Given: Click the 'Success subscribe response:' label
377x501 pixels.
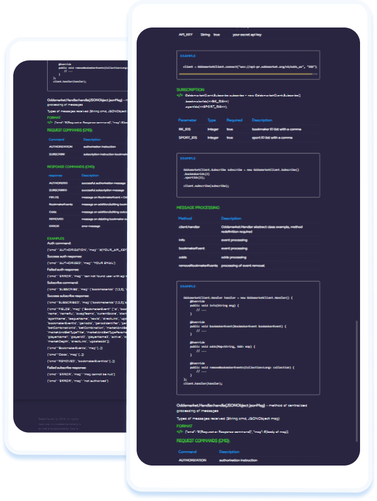Looking at the screenshot, I should [x=68, y=296].
